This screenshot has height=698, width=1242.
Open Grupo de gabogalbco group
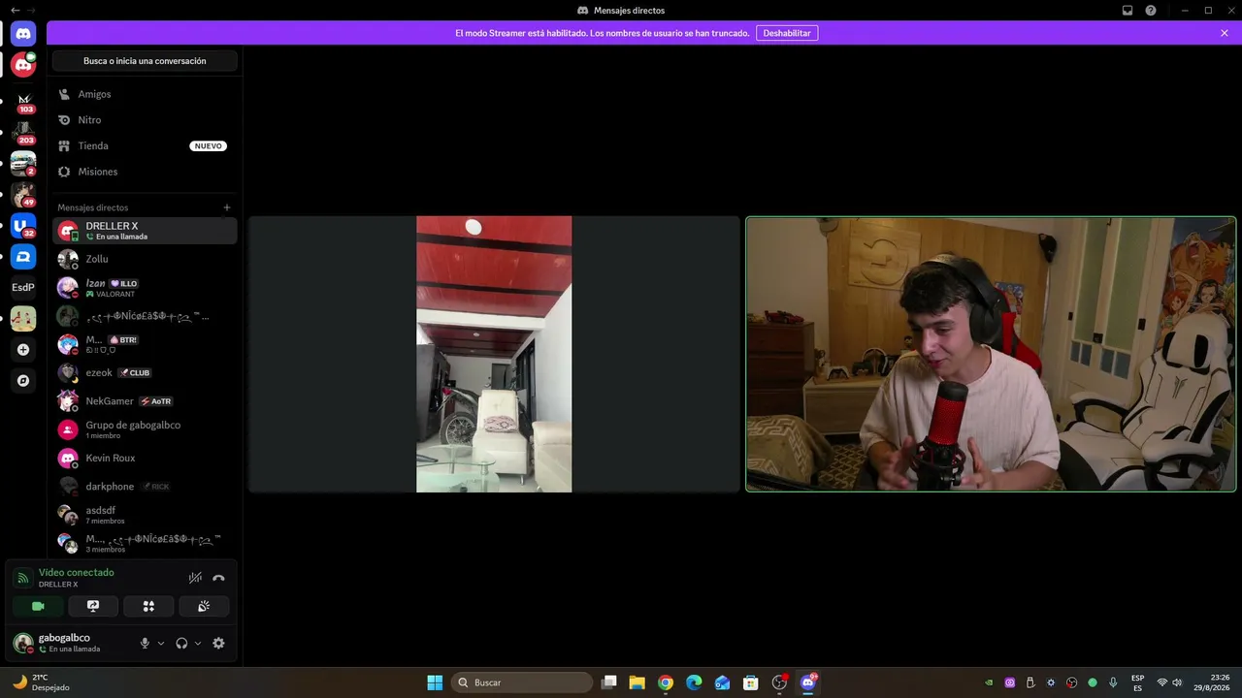[145, 429]
